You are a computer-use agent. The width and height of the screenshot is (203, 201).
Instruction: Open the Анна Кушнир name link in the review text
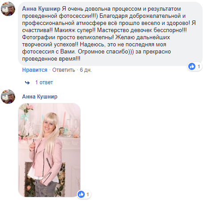point(41,9)
